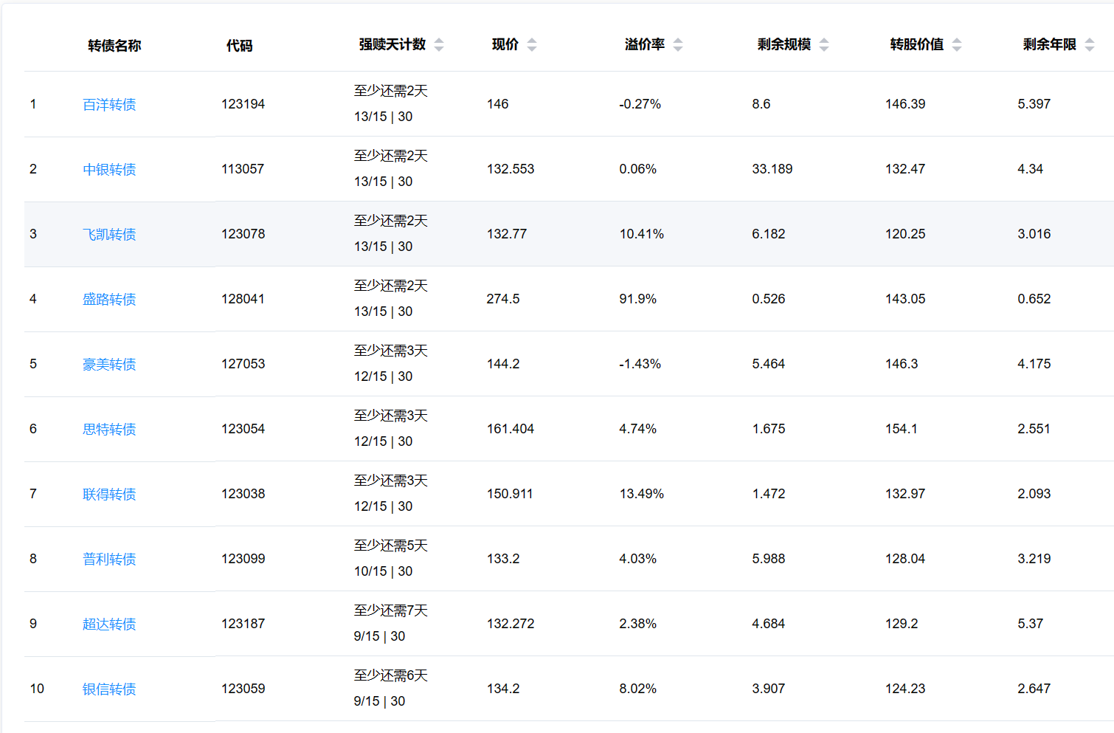Viewport: 1114px width, 733px height.
Task: Click the 剩余年限 sort arrows
Action: (x=1090, y=45)
